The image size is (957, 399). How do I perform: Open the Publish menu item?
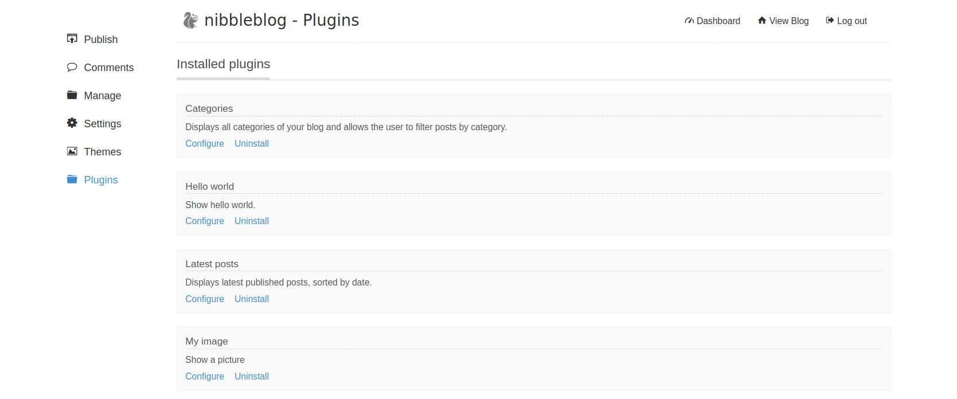tap(101, 40)
